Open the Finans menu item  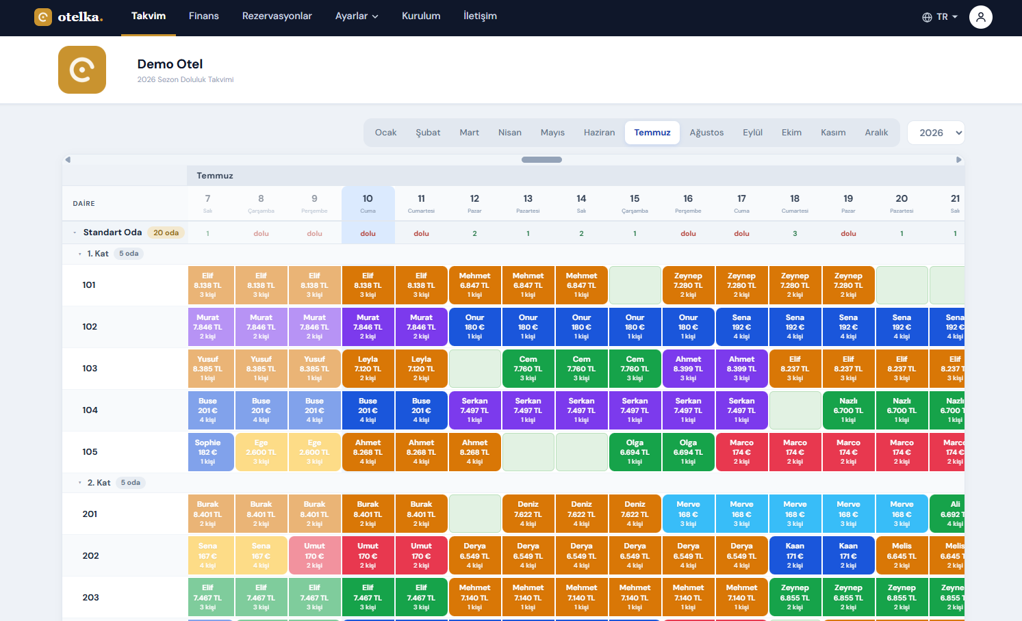pyautogui.click(x=204, y=16)
